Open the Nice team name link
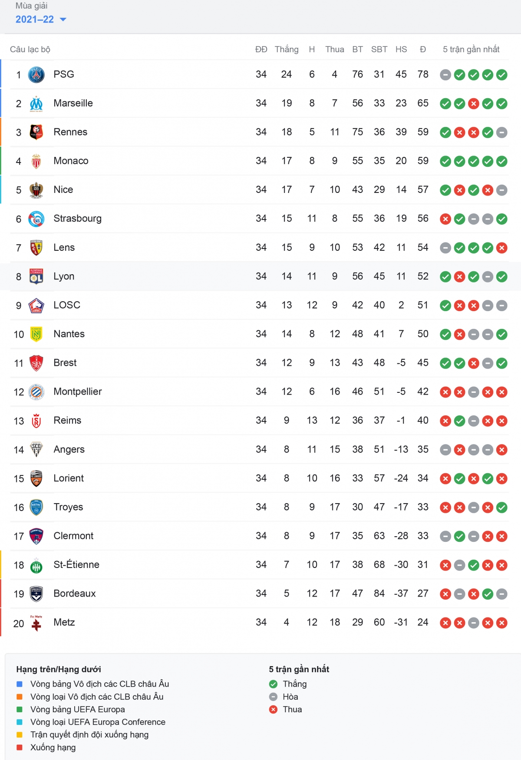Image resolution: width=521 pixels, height=760 pixels. point(63,189)
